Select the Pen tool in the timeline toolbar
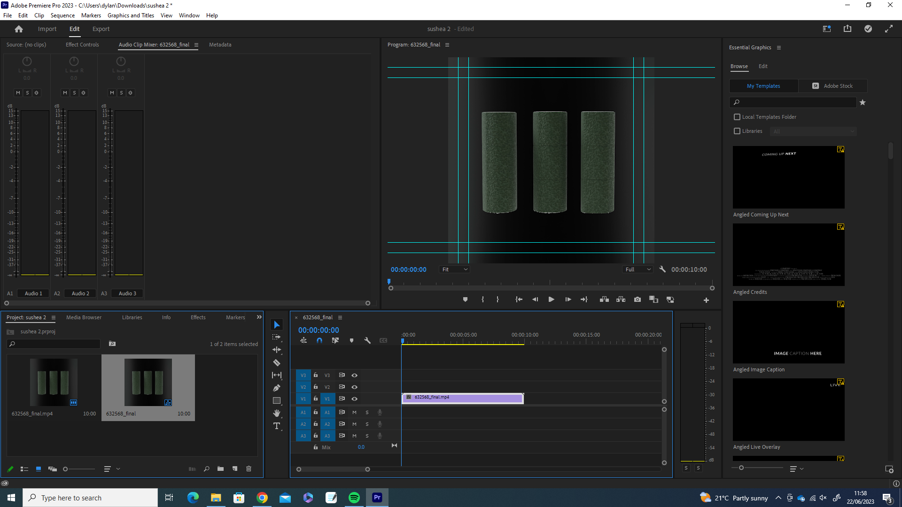 pyautogui.click(x=277, y=387)
